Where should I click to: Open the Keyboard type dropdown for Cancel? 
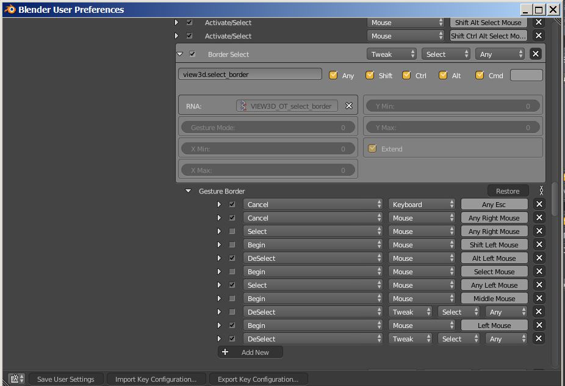422,205
